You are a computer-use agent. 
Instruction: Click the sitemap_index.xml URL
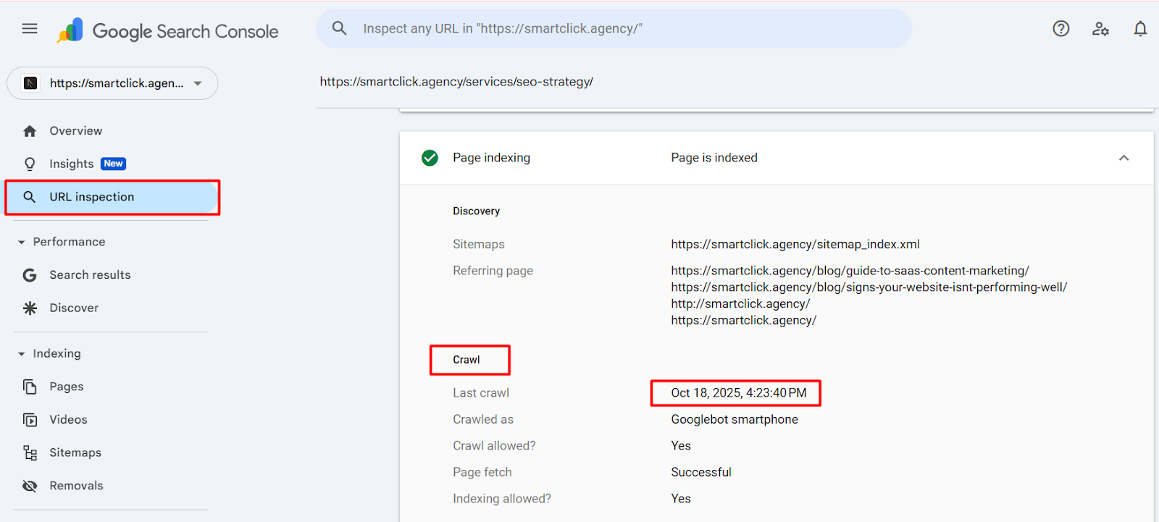coord(795,245)
